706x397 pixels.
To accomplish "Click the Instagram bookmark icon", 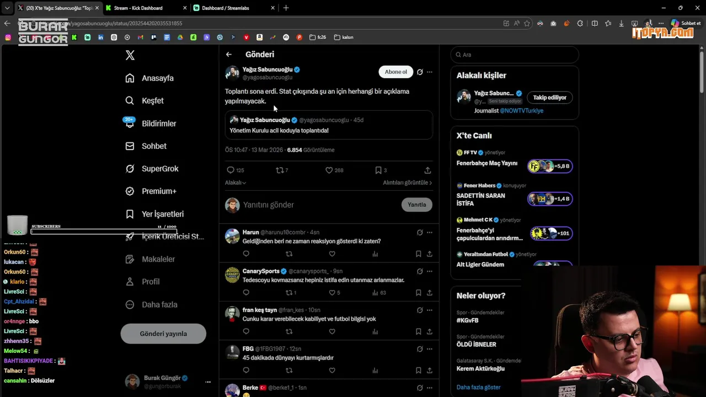I will pos(8,37).
